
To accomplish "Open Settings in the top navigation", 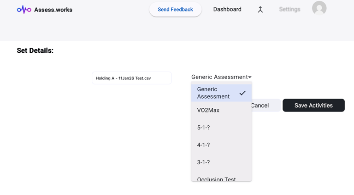I will pyautogui.click(x=289, y=9).
